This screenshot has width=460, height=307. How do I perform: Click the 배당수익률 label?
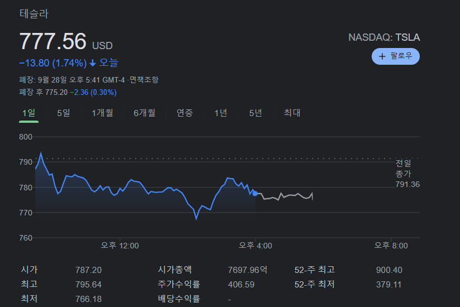(179, 299)
